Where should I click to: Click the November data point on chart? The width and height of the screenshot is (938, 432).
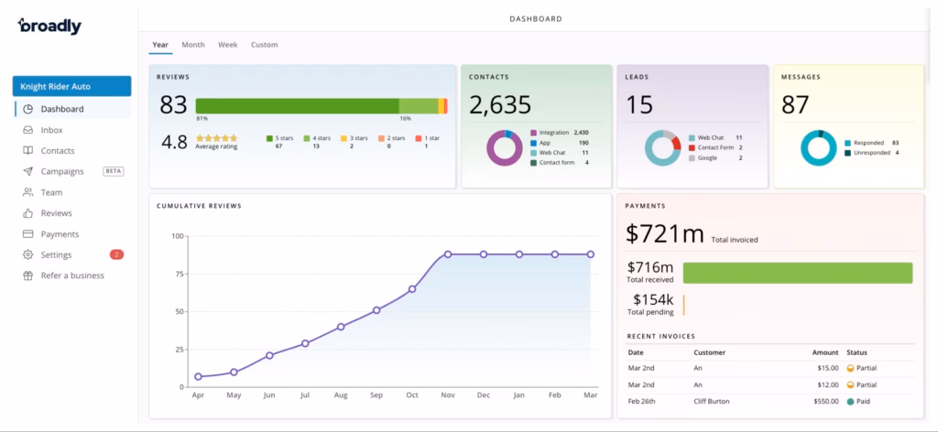(448, 254)
